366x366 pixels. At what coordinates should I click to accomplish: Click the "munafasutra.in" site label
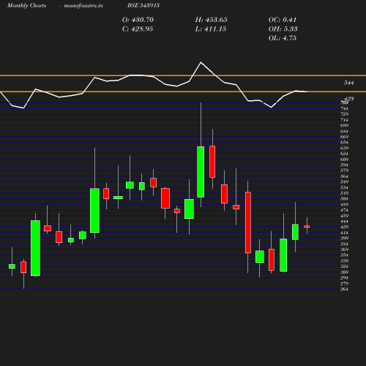[x=83, y=5]
